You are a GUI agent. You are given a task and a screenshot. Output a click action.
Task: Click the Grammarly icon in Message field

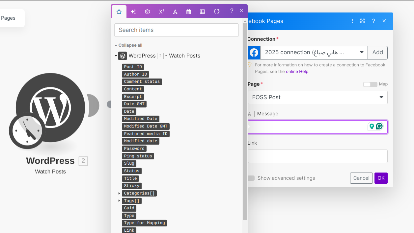(x=379, y=126)
